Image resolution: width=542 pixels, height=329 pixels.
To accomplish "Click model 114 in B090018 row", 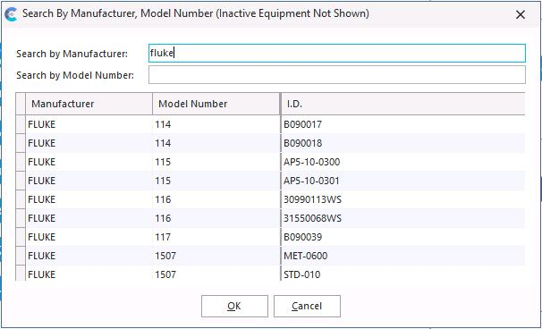I will pos(216,143).
